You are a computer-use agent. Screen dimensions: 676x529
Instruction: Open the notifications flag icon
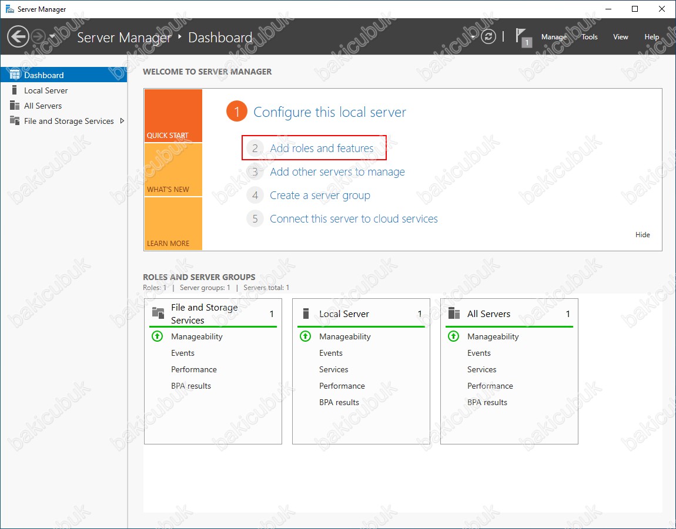[x=523, y=38]
